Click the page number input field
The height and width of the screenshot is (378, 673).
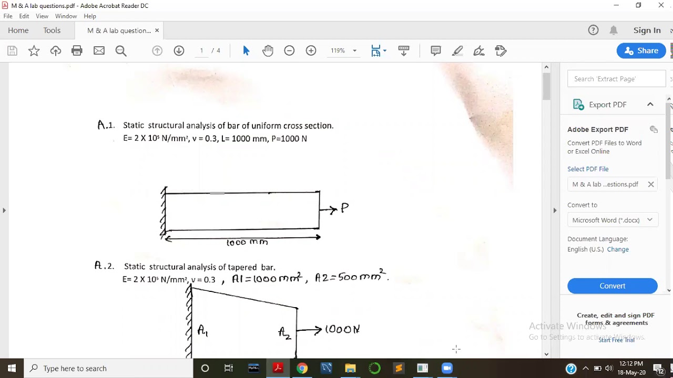[201, 51]
